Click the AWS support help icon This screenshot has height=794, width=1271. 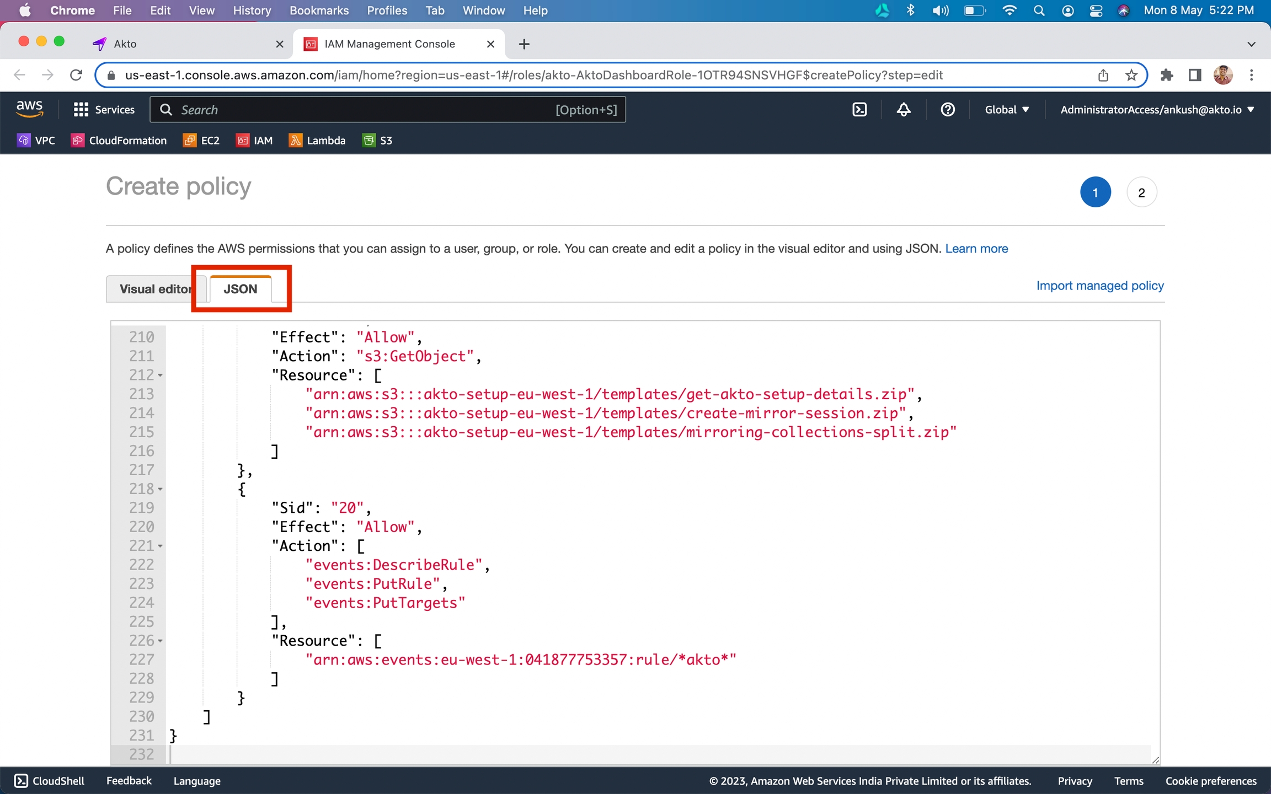pos(947,110)
